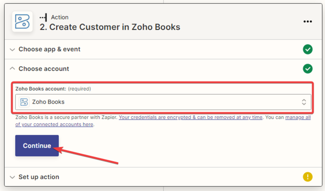Open the Zoho Books account dropdown
Screen dimensions: 325x191
point(164,102)
